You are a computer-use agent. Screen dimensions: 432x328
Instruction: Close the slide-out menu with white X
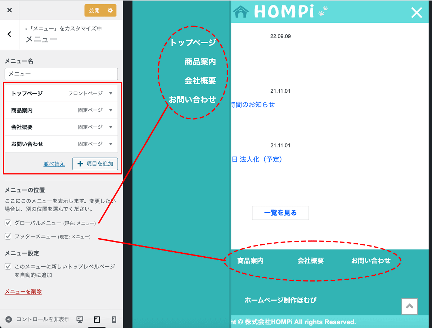[x=417, y=13]
